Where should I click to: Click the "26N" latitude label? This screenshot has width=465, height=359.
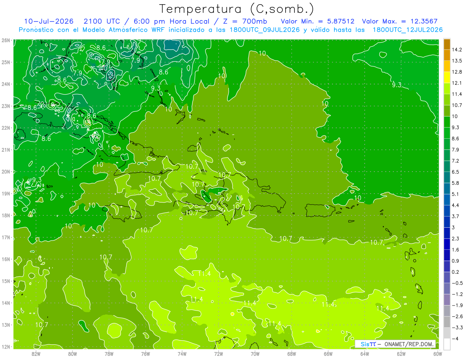click(x=5, y=40)
